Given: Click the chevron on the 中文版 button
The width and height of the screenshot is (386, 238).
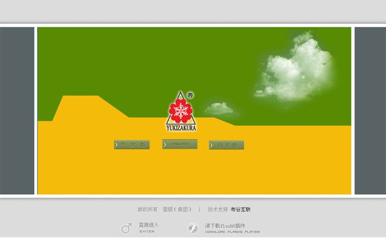Looking at the screenshot, I should pyautogui.click(x=116, y=145).
